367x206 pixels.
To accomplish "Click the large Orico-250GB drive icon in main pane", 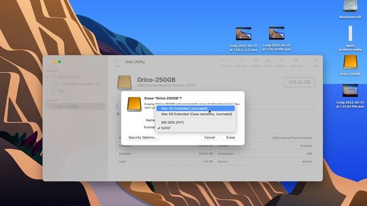I will point(124,82).
